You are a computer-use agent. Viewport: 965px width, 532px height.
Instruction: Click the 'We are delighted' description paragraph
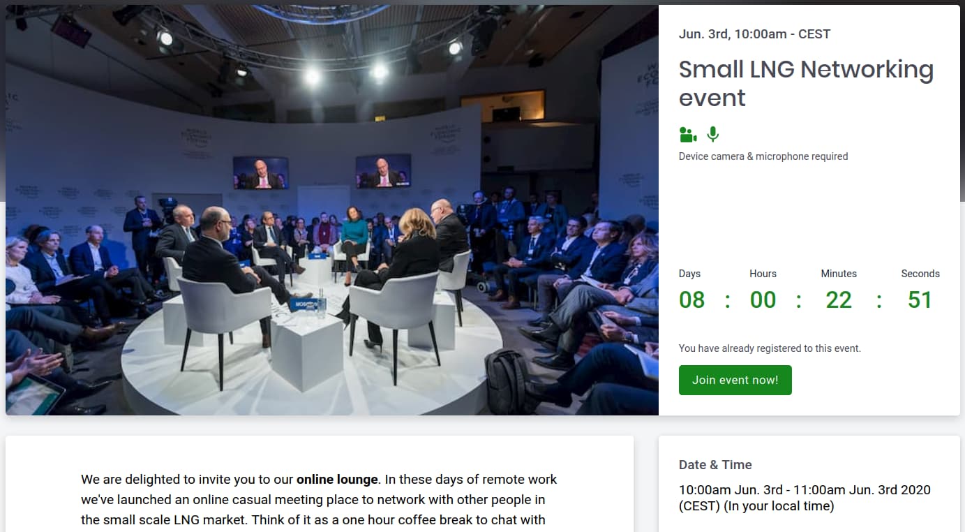click(318, 500)
